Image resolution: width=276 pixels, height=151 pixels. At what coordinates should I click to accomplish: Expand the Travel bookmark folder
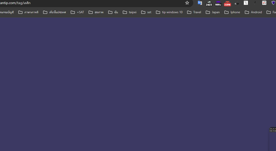pyautogui.click(x=194, y=12)
